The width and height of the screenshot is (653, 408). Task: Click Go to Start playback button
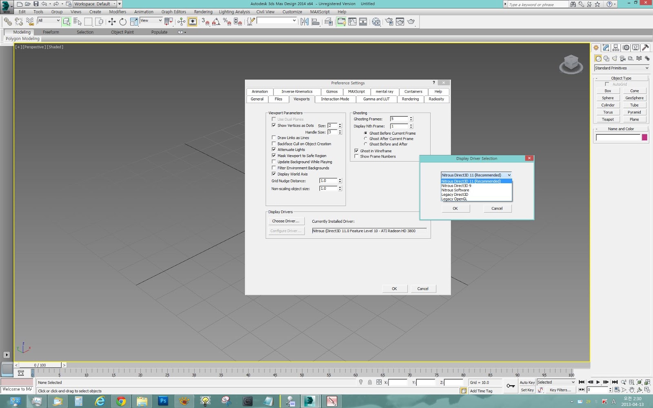pos(582,382)
